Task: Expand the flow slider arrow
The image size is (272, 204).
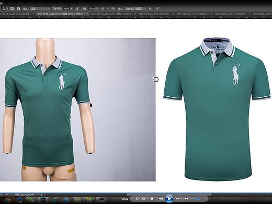Action: coord(97,8)
